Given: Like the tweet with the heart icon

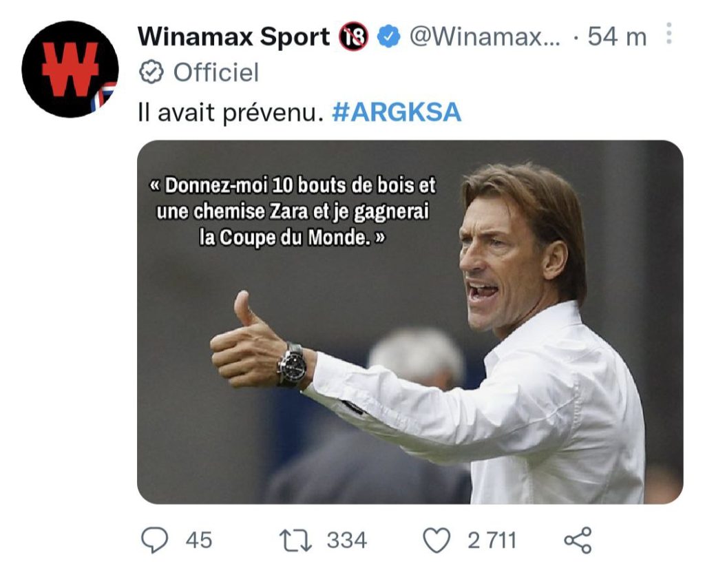Looking at the screenshot, I should [x=437, y=540].
